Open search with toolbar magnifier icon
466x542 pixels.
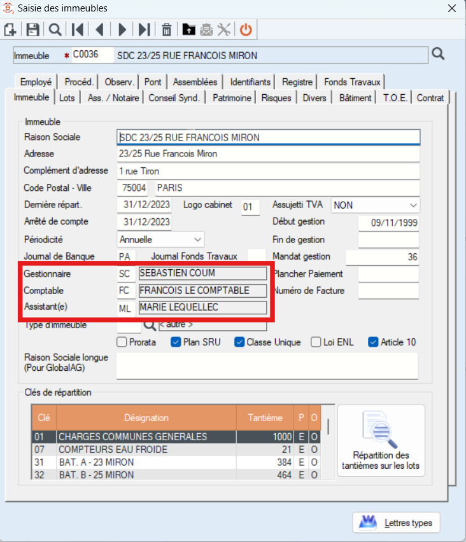click(55, 30)
